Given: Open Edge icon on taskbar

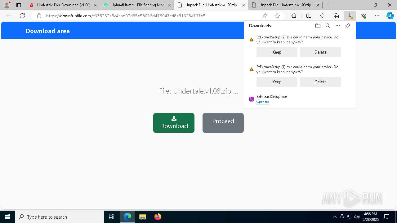Looking at the screenshot, I should [x=127, y=217].
